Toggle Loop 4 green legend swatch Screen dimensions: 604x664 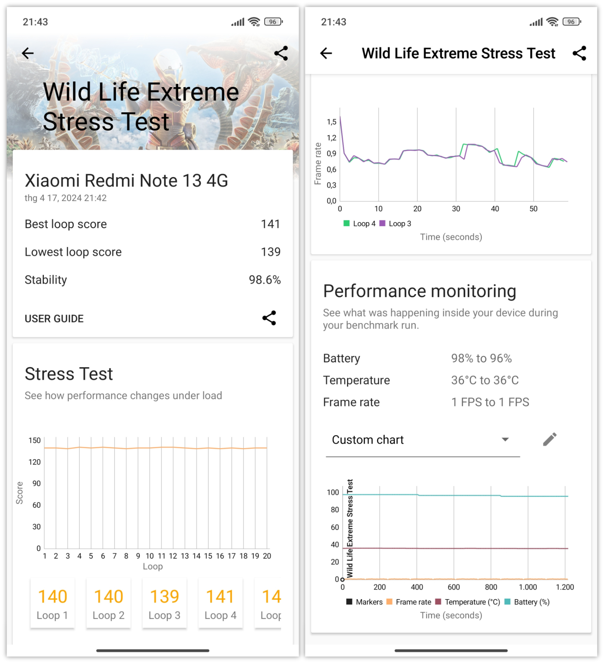coord(346,223)
